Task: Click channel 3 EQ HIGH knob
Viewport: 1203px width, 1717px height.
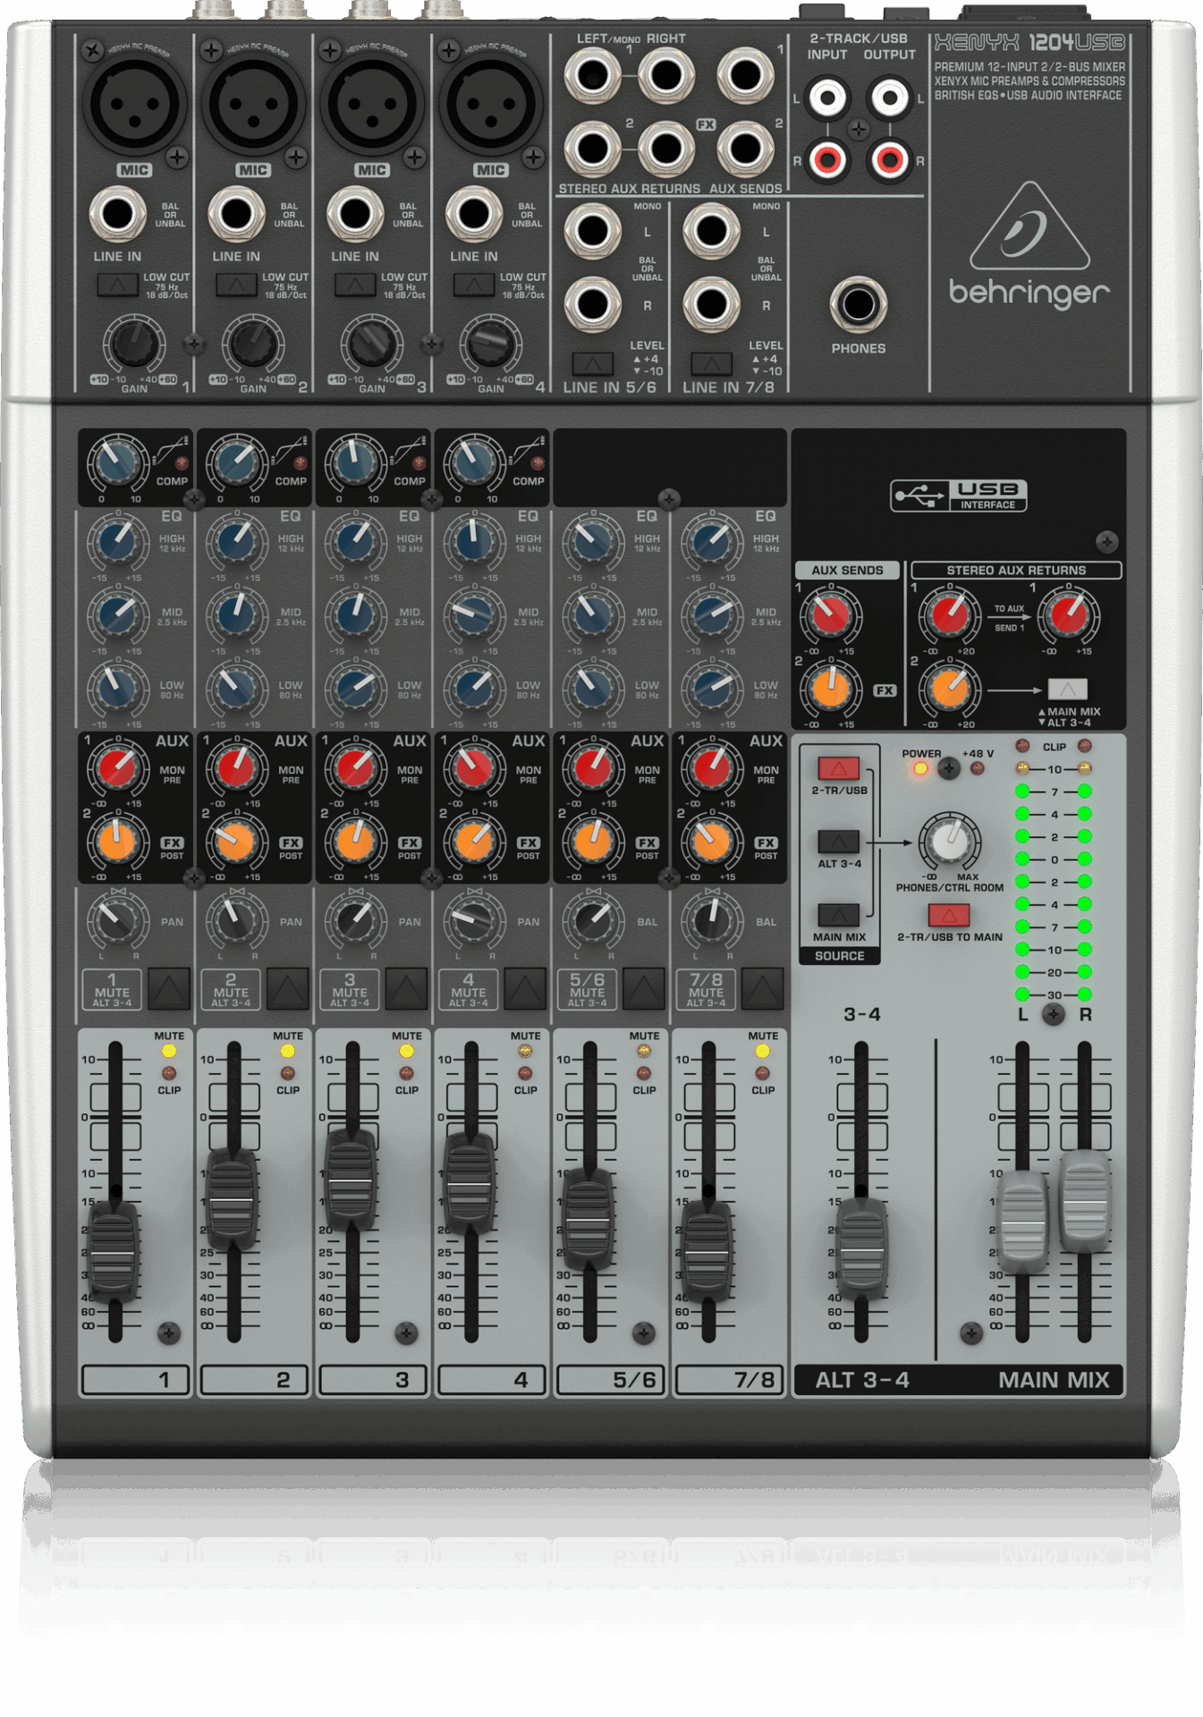Action: tap(355, 541)
